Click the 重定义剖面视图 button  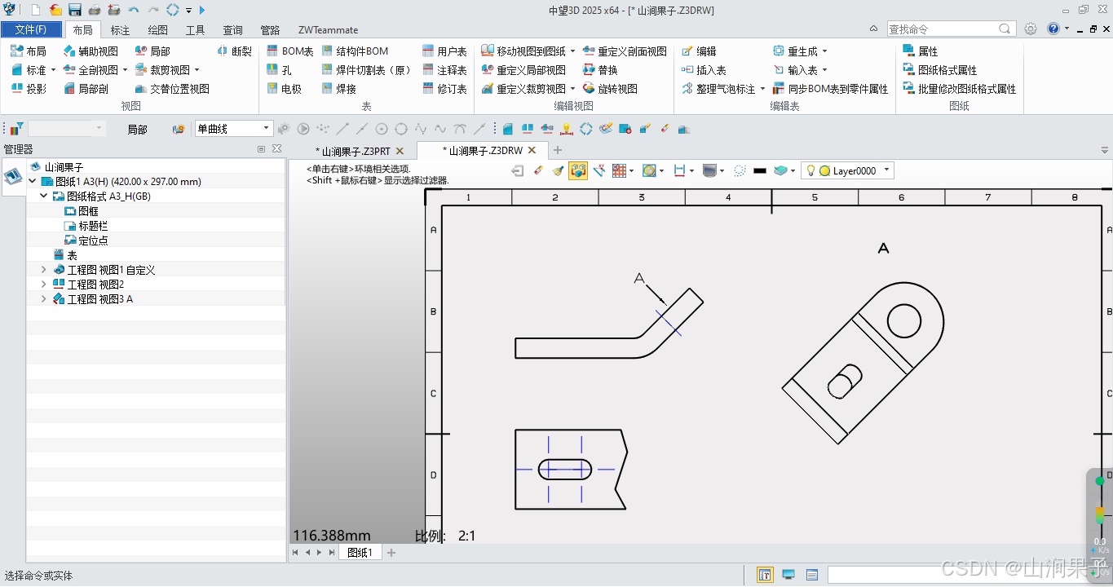pyautogui.click(x=625, y=51)
